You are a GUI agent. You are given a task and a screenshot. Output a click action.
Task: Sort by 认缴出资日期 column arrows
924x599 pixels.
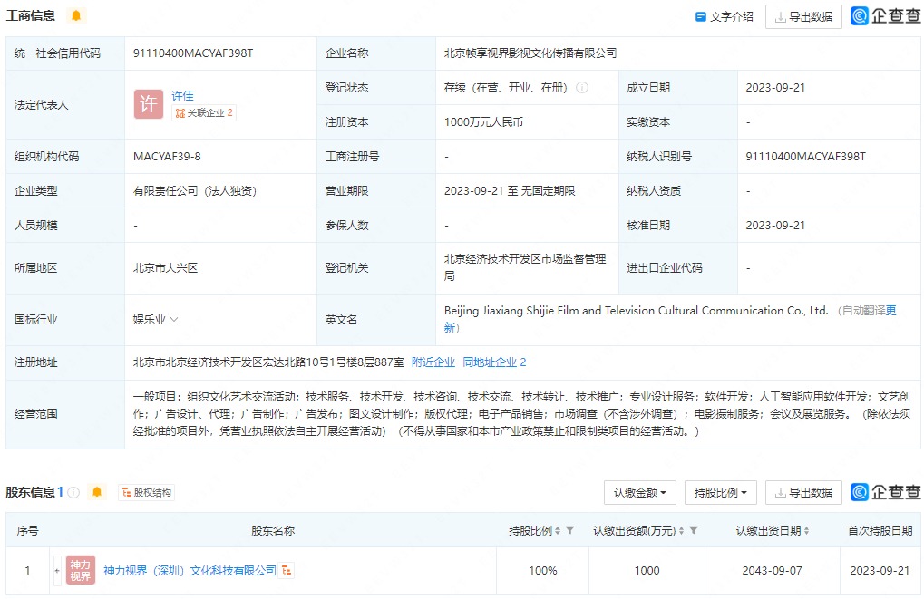[806, 531]
